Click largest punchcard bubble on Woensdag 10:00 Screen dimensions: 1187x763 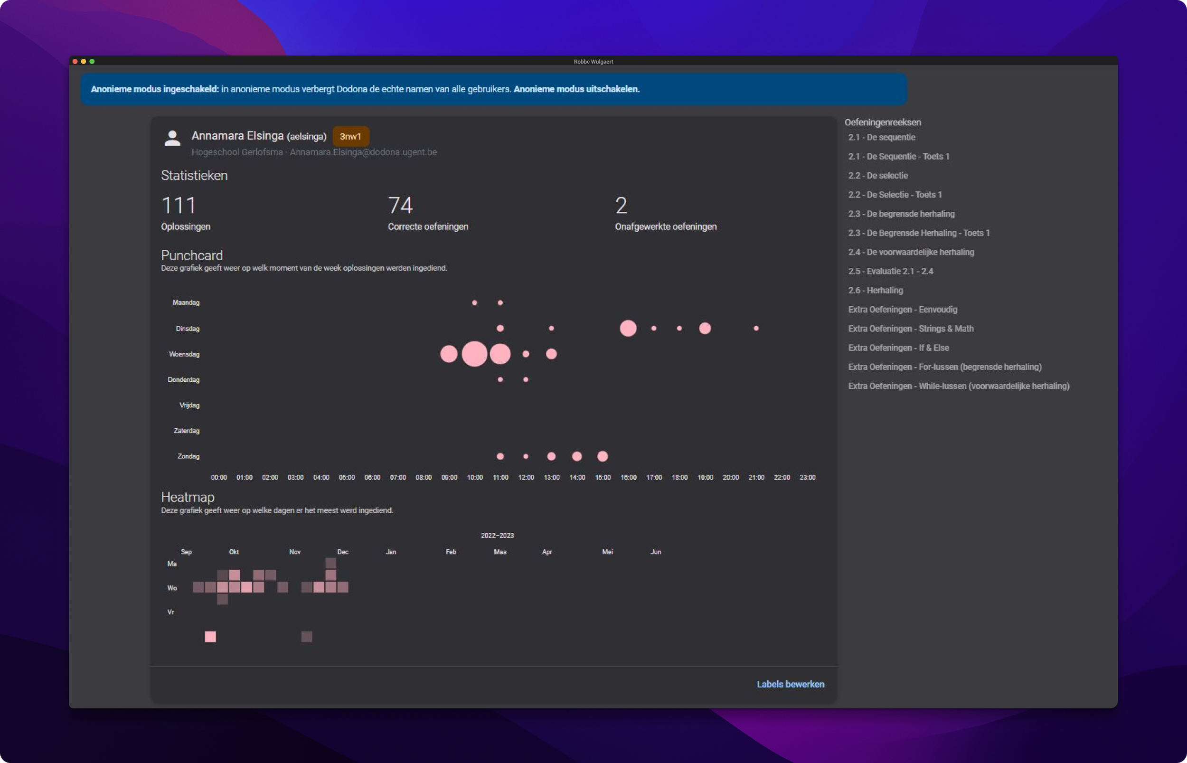(474, 354)
